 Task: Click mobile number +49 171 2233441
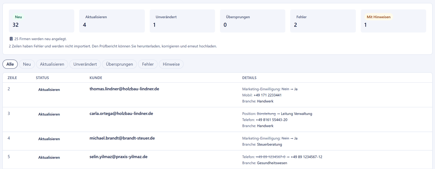[268, 95]
